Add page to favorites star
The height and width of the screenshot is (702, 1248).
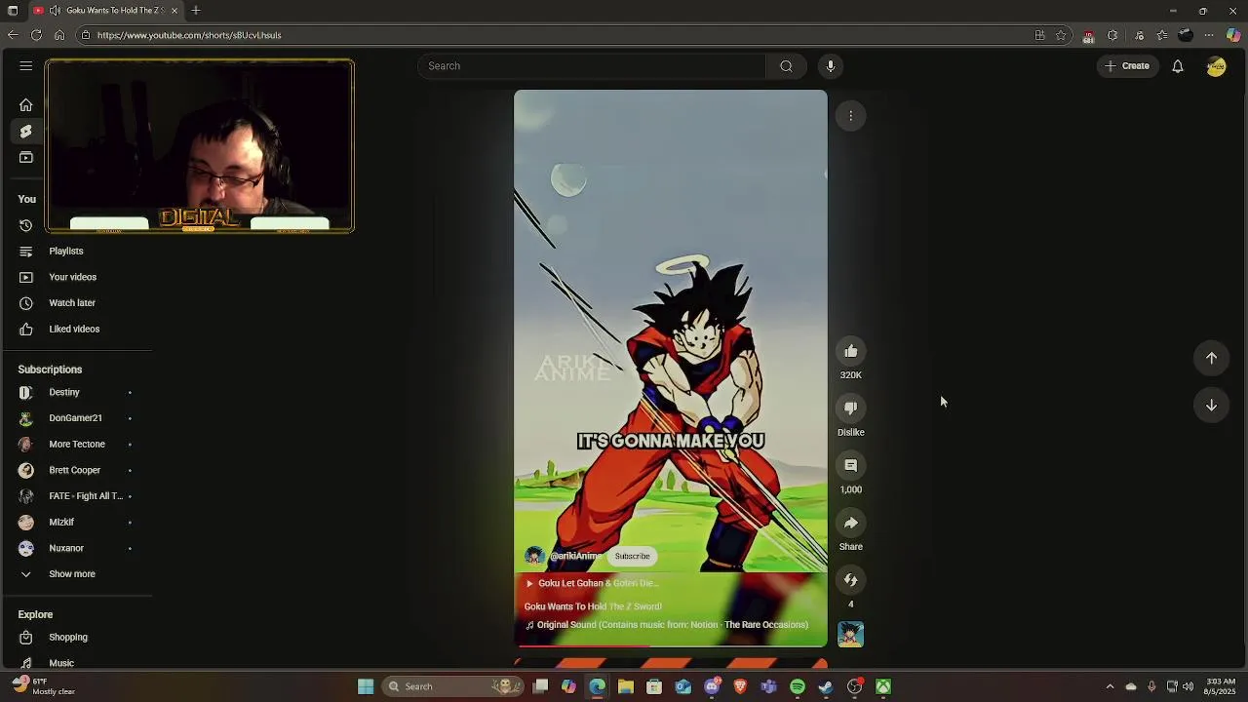coord(1061,35)
